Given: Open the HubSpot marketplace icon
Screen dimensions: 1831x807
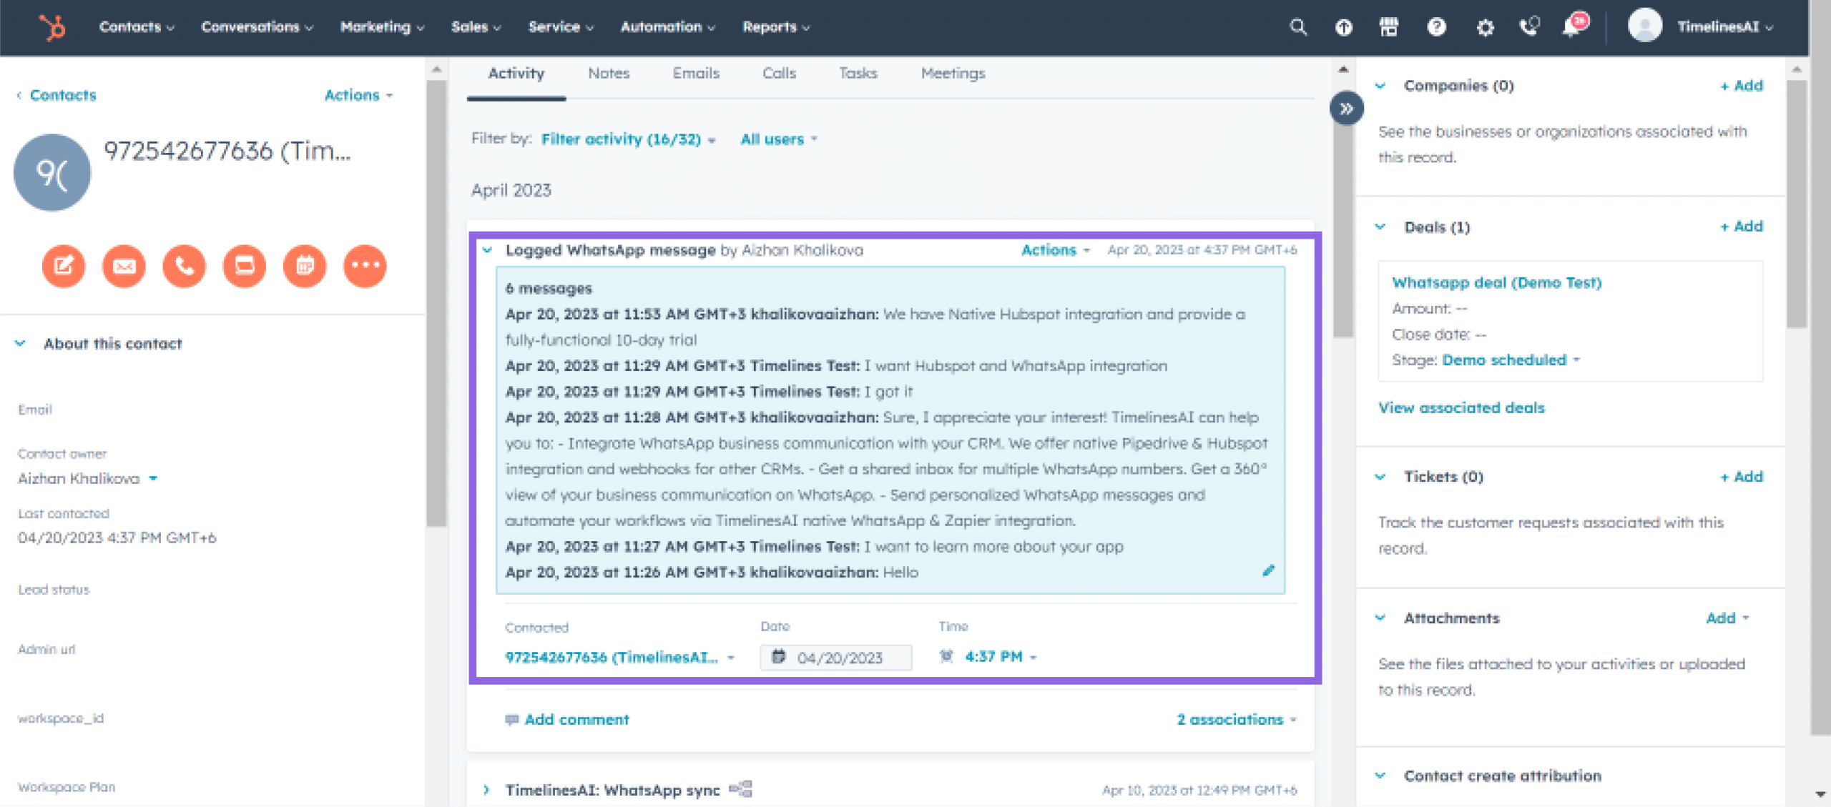Looking at the screenshot, I should pos(1390,27).
